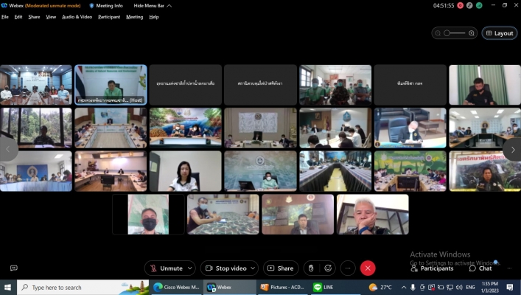Select the Host video thumbnail
521x295 pixels.
click(x=111, y=85)
